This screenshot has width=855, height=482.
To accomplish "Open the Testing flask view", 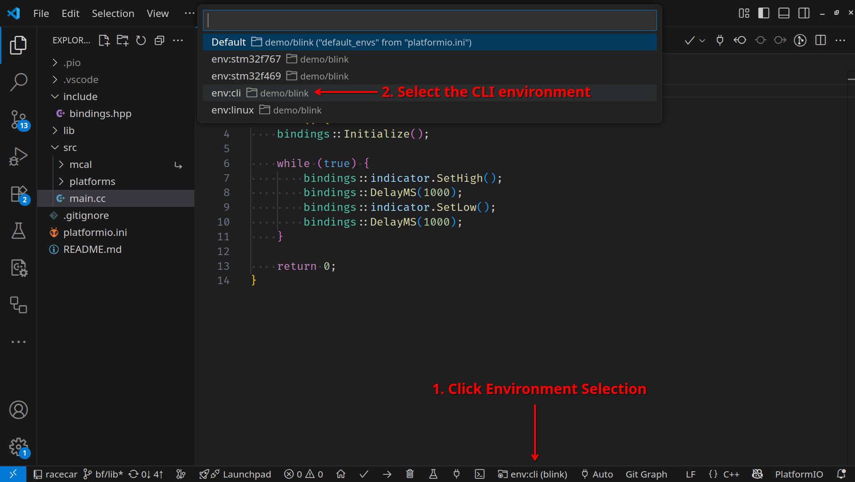I will click(x=18, y=231).
